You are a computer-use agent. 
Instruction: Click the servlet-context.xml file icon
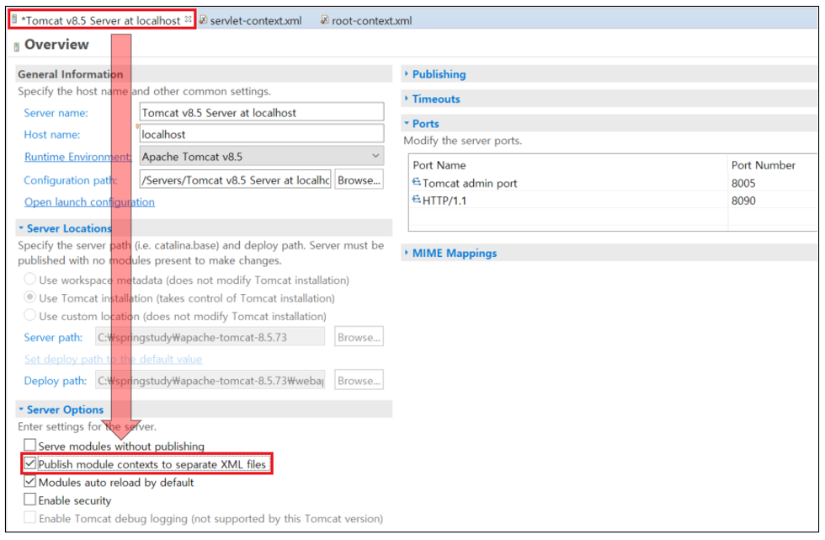[203, 19]
